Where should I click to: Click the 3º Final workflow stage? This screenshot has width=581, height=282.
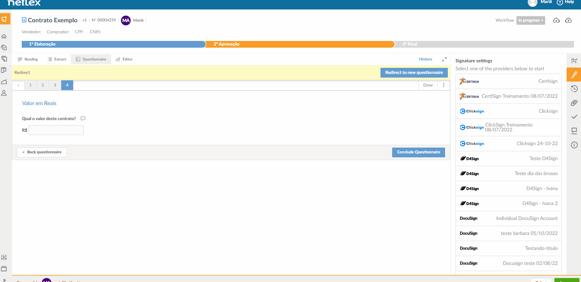tap(484, 44)
